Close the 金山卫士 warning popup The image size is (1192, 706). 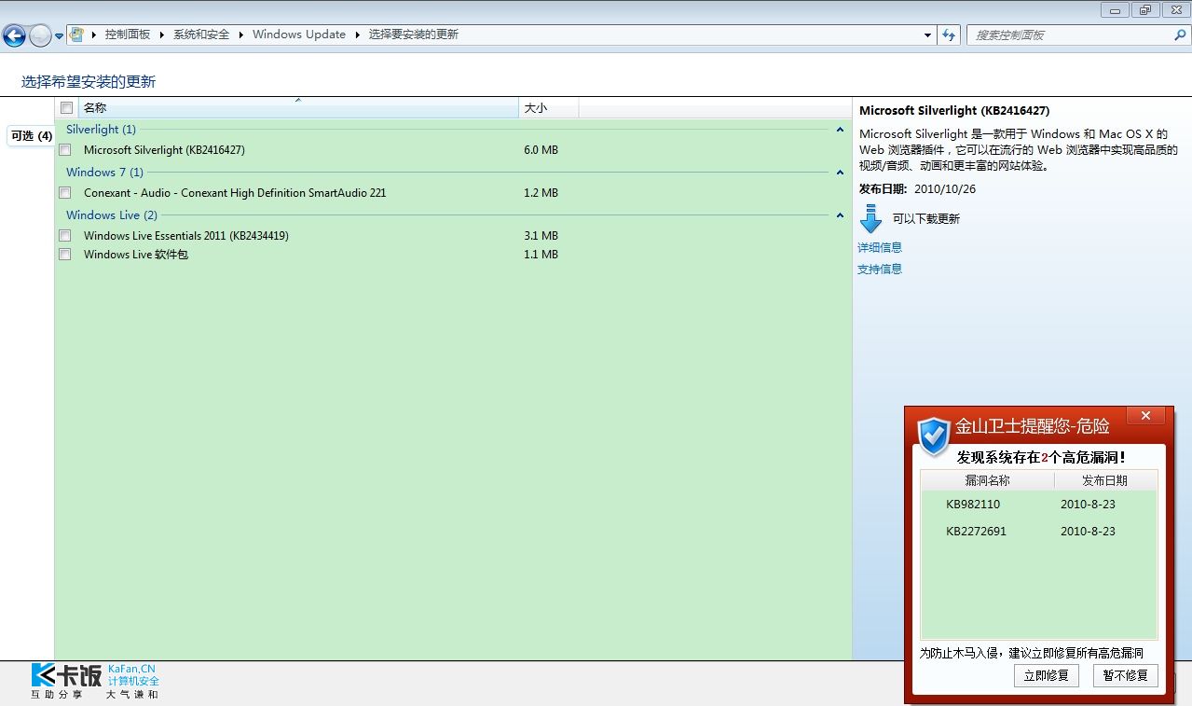(x=1145, y=416)
